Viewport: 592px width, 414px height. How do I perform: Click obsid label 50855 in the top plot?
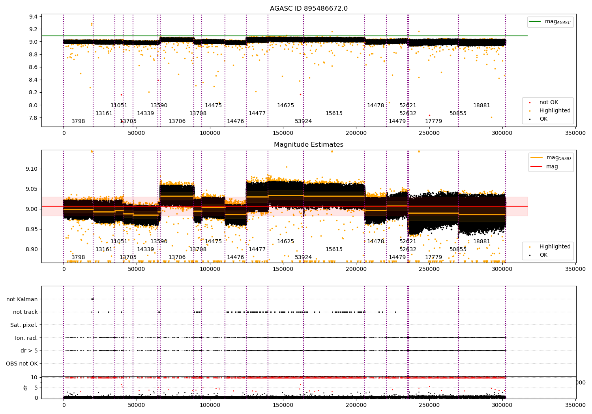coord(458,113)
